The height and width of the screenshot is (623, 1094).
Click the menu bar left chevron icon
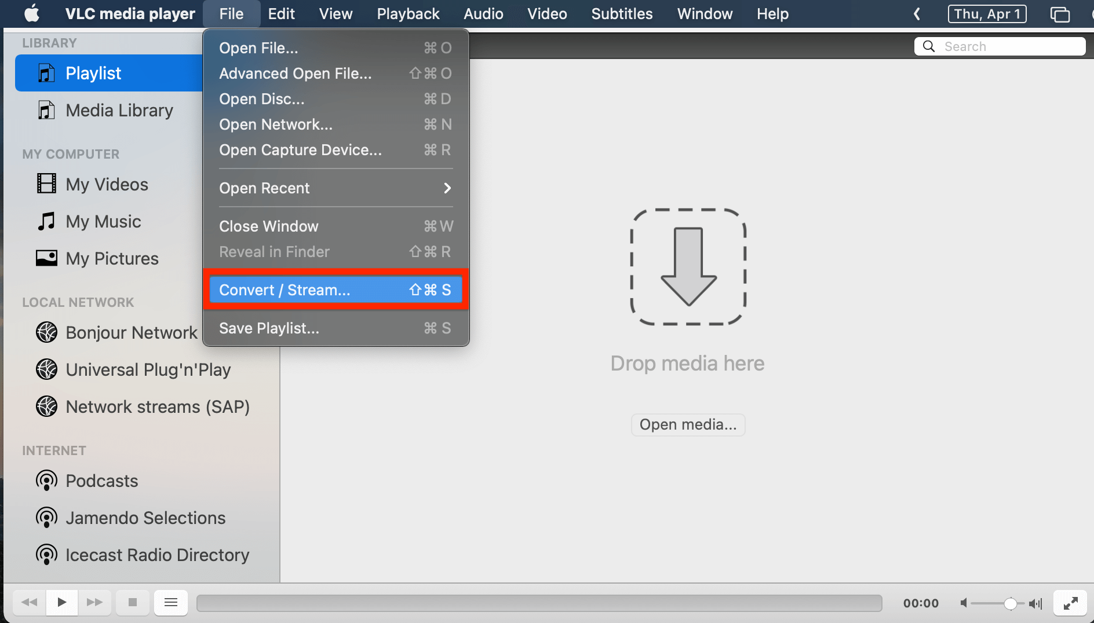tap(917, 14)
